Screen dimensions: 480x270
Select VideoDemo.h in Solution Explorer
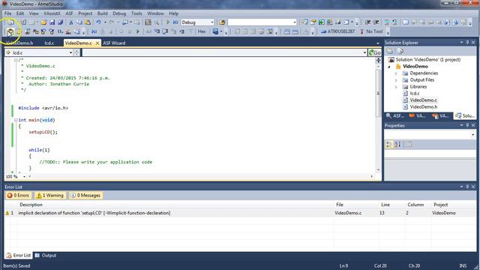coord(423,106)
